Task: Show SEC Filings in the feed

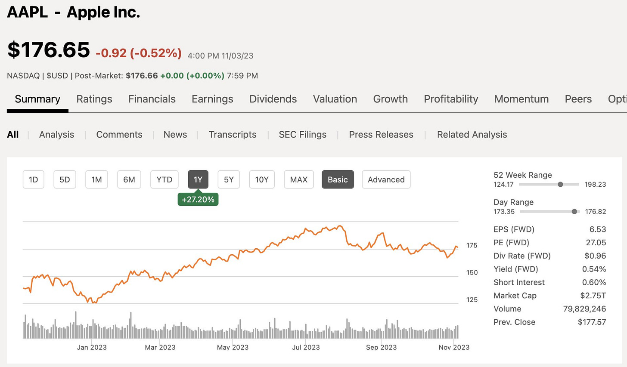Action: click(303, 135)
